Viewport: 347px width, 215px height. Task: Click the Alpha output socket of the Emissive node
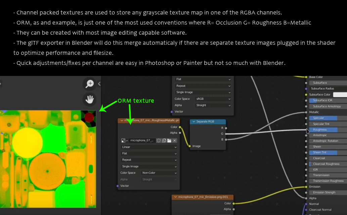pos(234,209)
